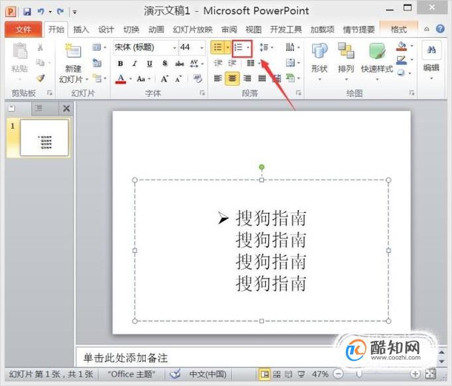This screenshot has width=452, height=386.
Task: Click the Paste clipboard icon
Action: (x=20, y=51)
